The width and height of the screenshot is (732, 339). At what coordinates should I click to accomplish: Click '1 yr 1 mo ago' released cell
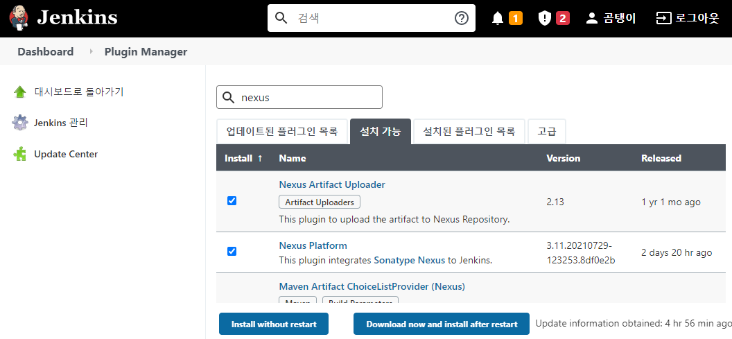click(671, 202)
